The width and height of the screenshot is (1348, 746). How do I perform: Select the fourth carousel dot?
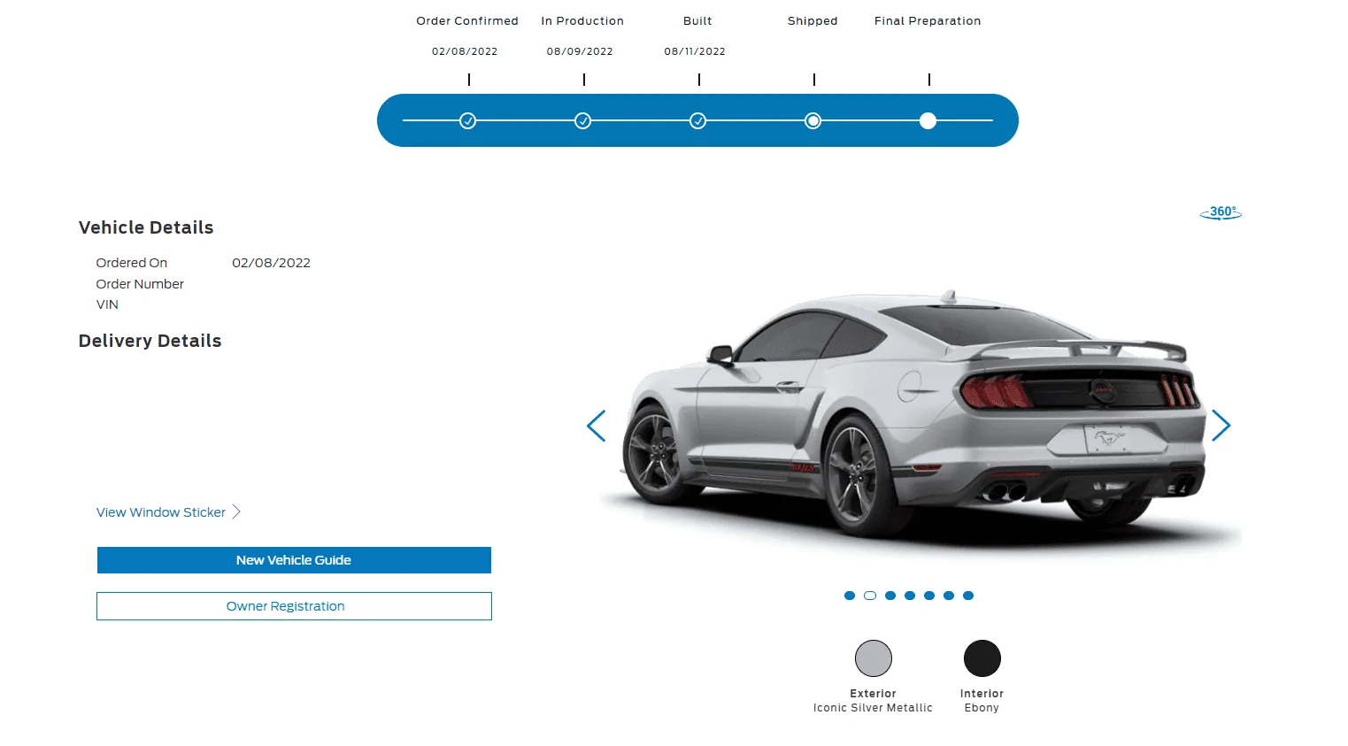click(910, 596)
